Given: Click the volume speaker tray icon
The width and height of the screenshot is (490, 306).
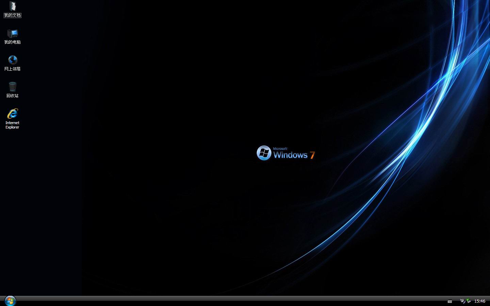Looking at the screenshot, I should pyautogui.click(x=462, y=301).
